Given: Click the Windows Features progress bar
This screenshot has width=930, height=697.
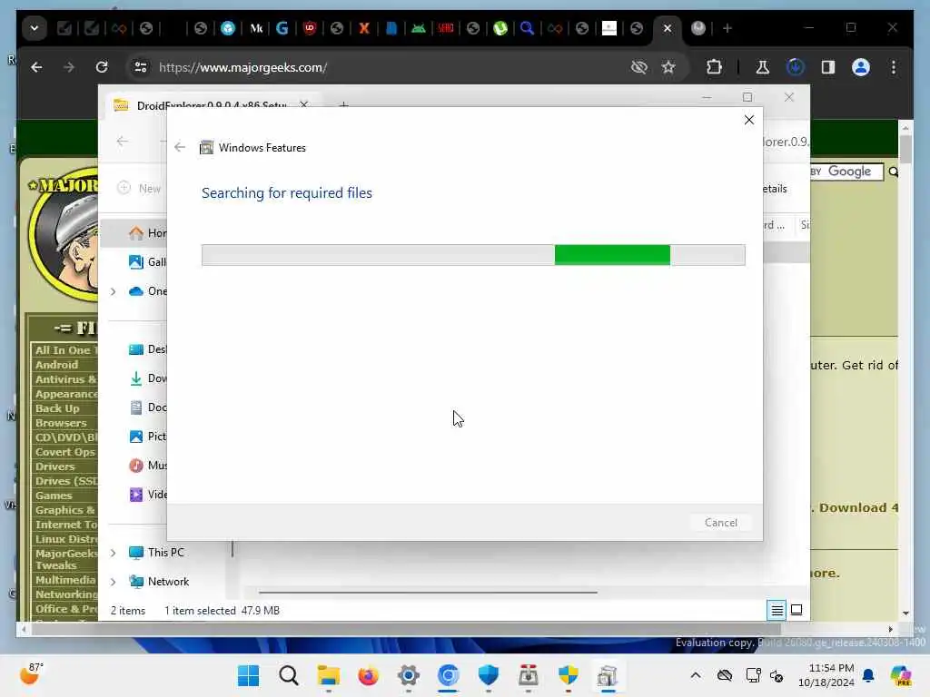Looking at the screenshot, I should [473, 255].
